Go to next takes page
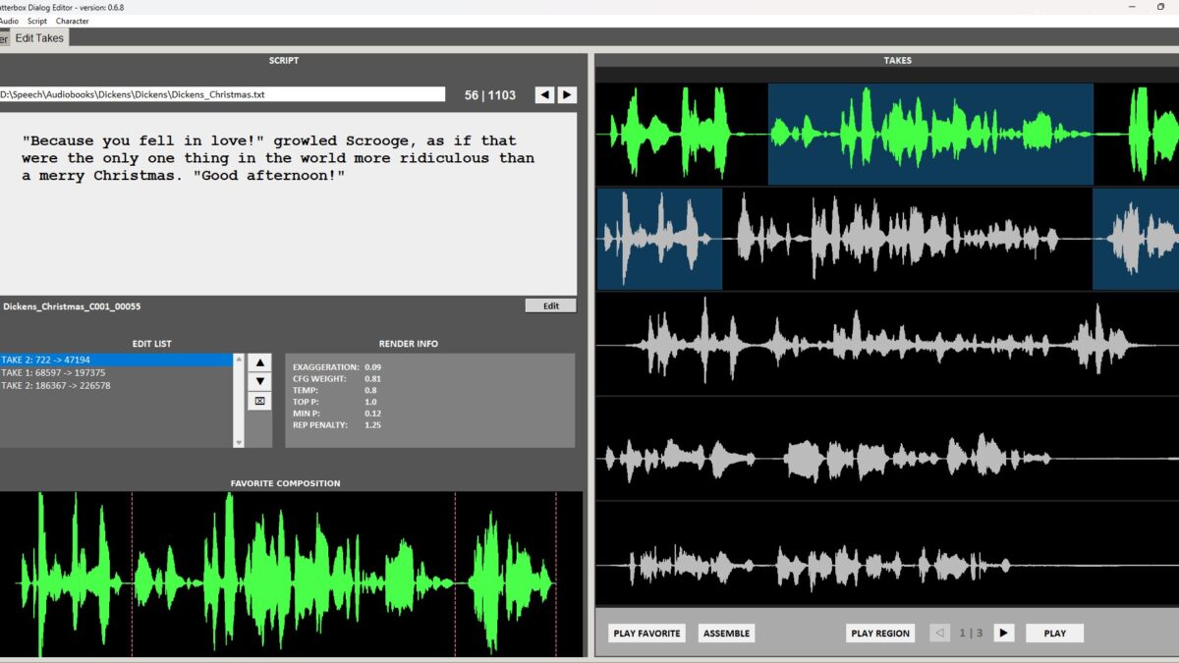Screen dimensions: 1179x663 [1003, 634]
